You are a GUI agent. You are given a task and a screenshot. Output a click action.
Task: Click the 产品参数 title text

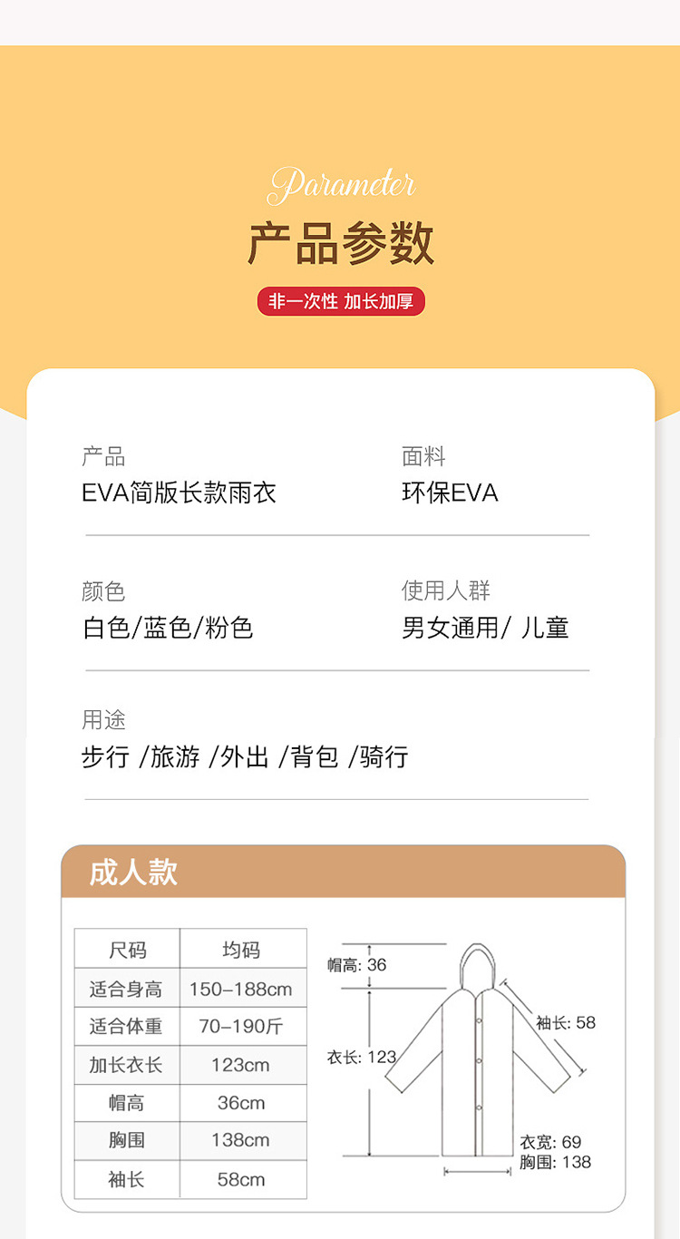point(341,243)
